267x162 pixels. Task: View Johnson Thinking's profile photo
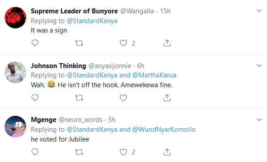click(x=15, y=72)
